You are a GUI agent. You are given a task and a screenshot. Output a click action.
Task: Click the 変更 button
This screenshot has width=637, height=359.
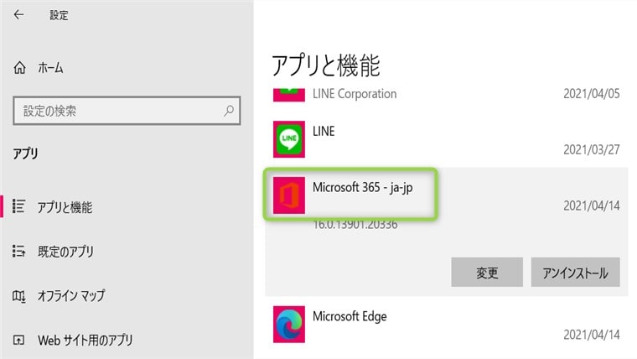tap(487, 272)
